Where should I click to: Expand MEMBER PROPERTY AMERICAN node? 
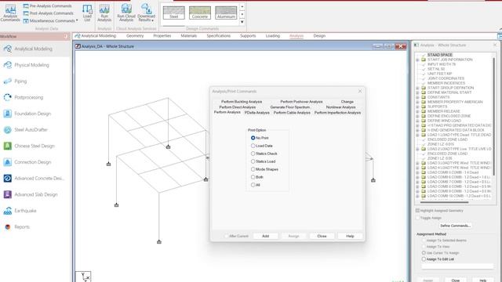click(x=417, y=102)
